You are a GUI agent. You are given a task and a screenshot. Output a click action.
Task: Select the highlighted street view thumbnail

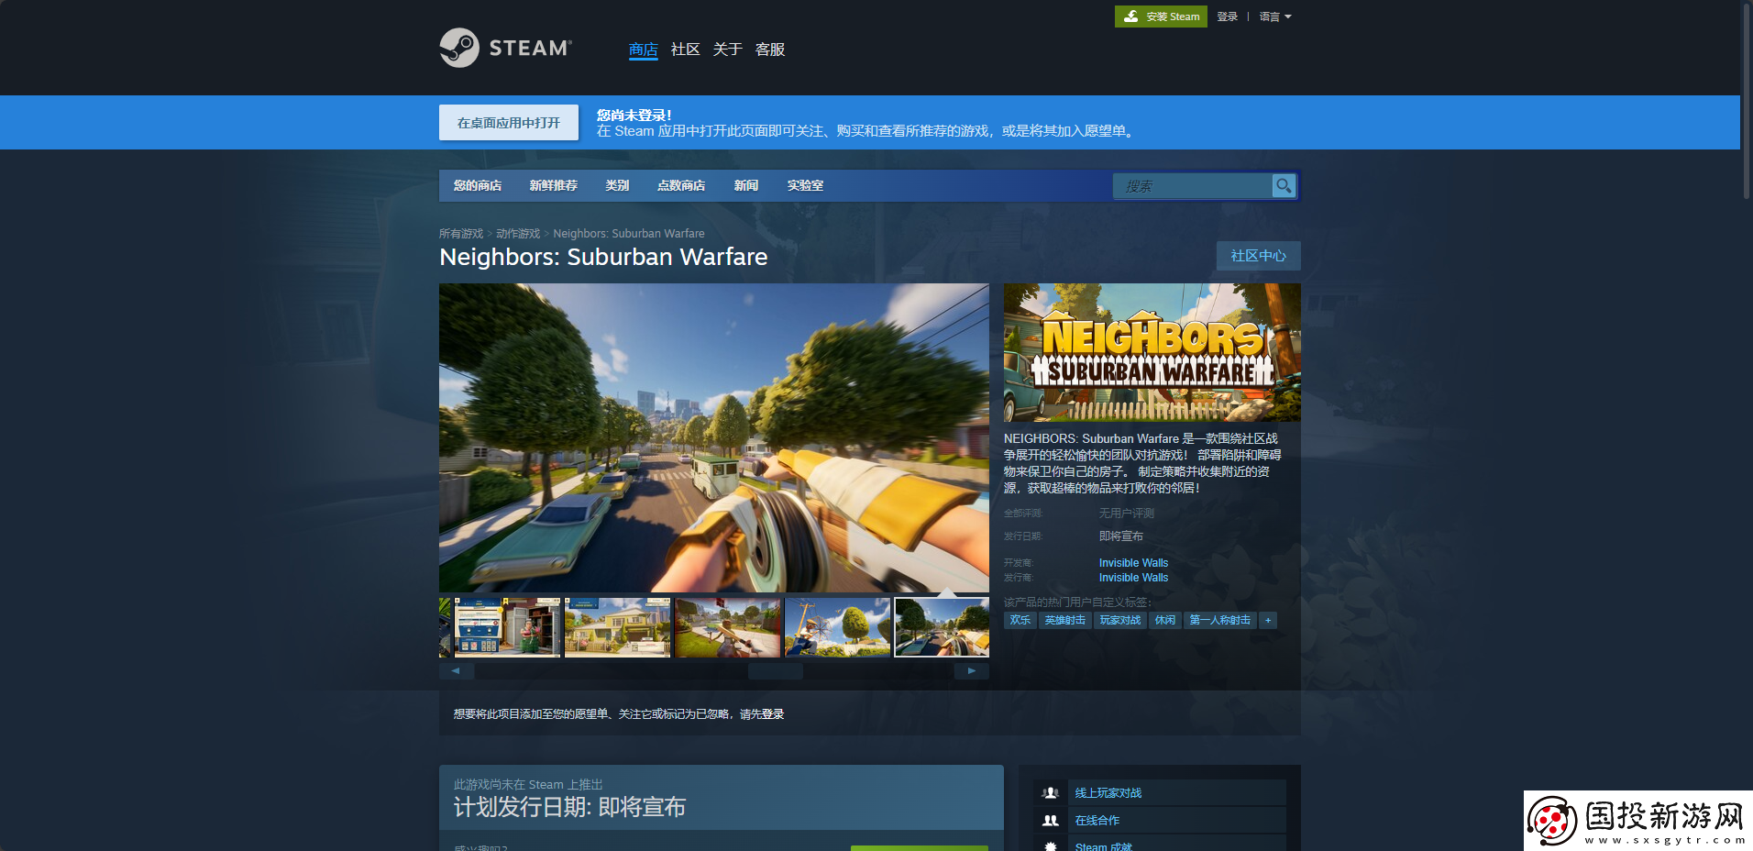click(943, 627)
